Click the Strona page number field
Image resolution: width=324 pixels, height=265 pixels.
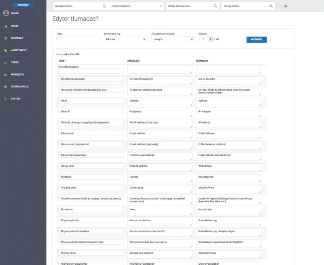point(203,39)
